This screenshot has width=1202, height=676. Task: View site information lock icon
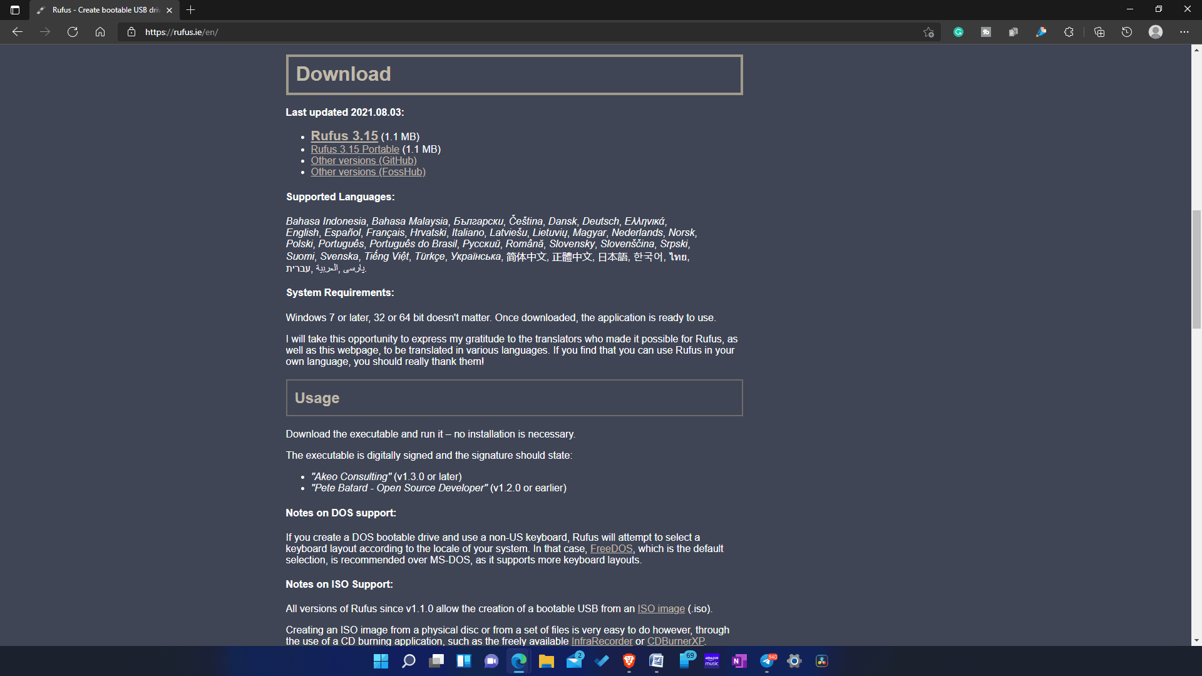pyautogui.click(x=131, y=32)
